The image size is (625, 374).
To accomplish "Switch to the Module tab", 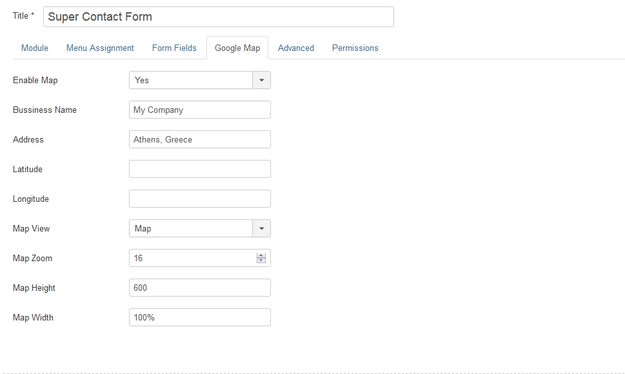I will point(35,48).
